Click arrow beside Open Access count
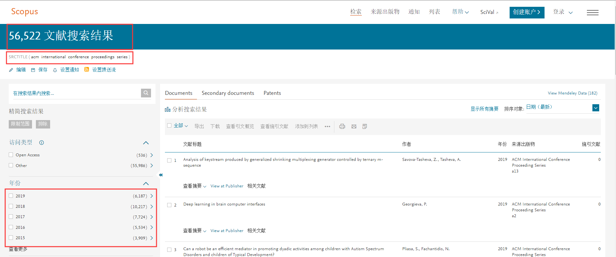This screenshot has height=257, width=616. pos(152,155)
